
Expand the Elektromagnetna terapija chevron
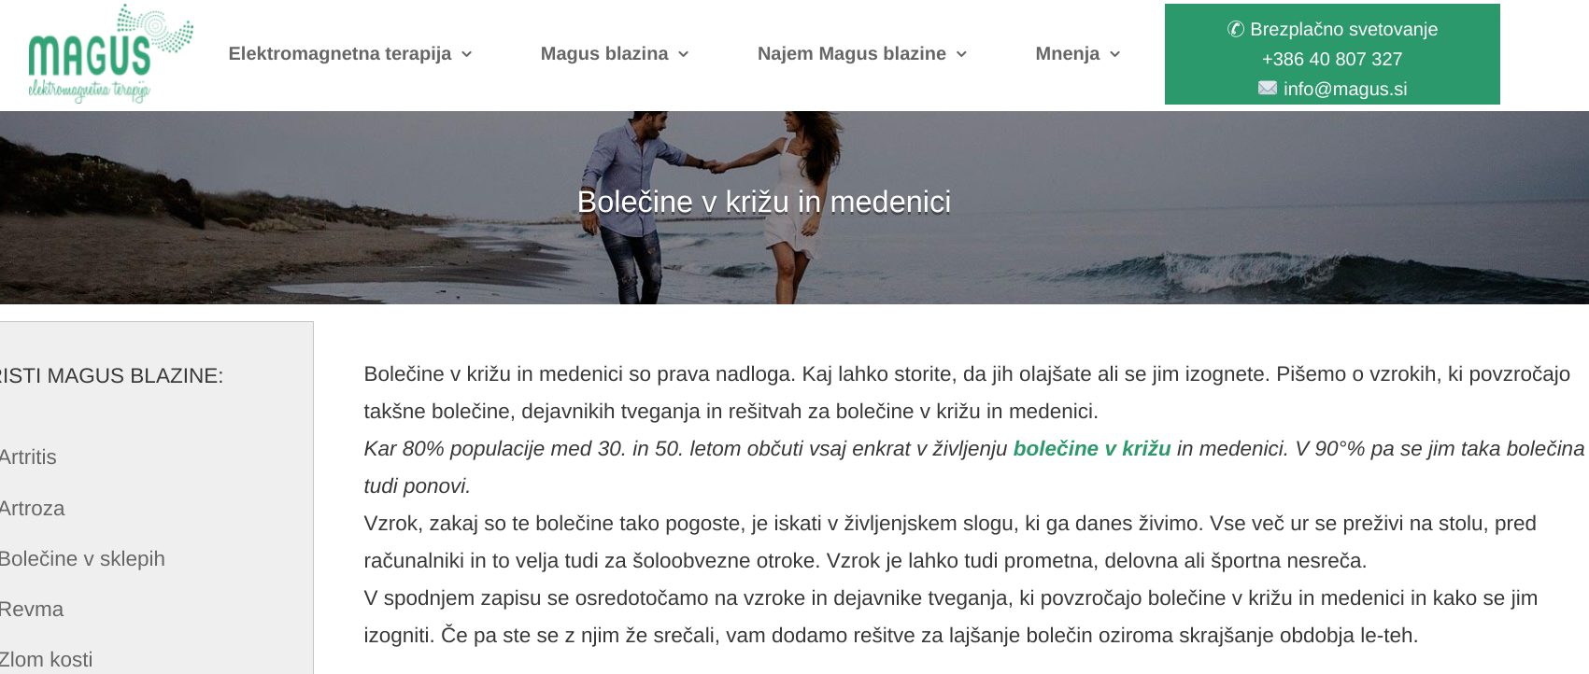[x=466, y=54]
